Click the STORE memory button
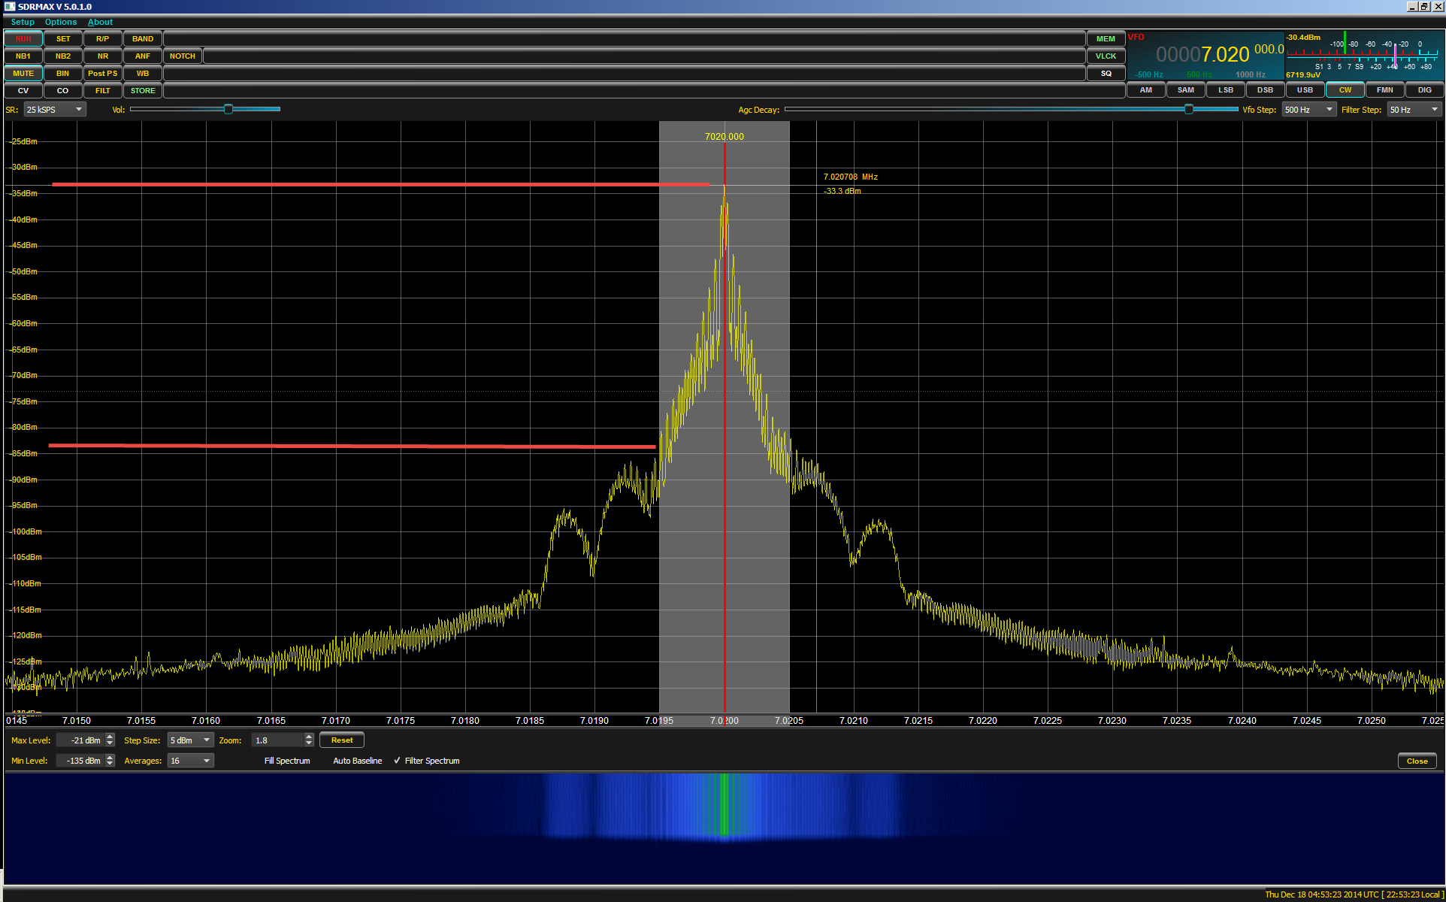Viewport: 1446px width, 902px height. tap(143, 91)
